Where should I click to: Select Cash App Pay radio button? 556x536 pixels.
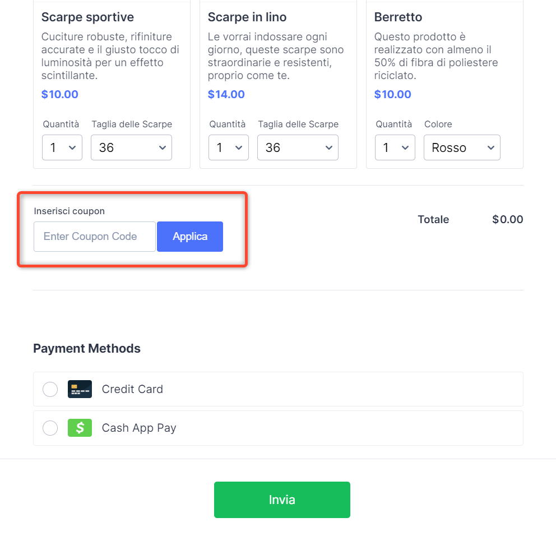click(x=50, y=428)
